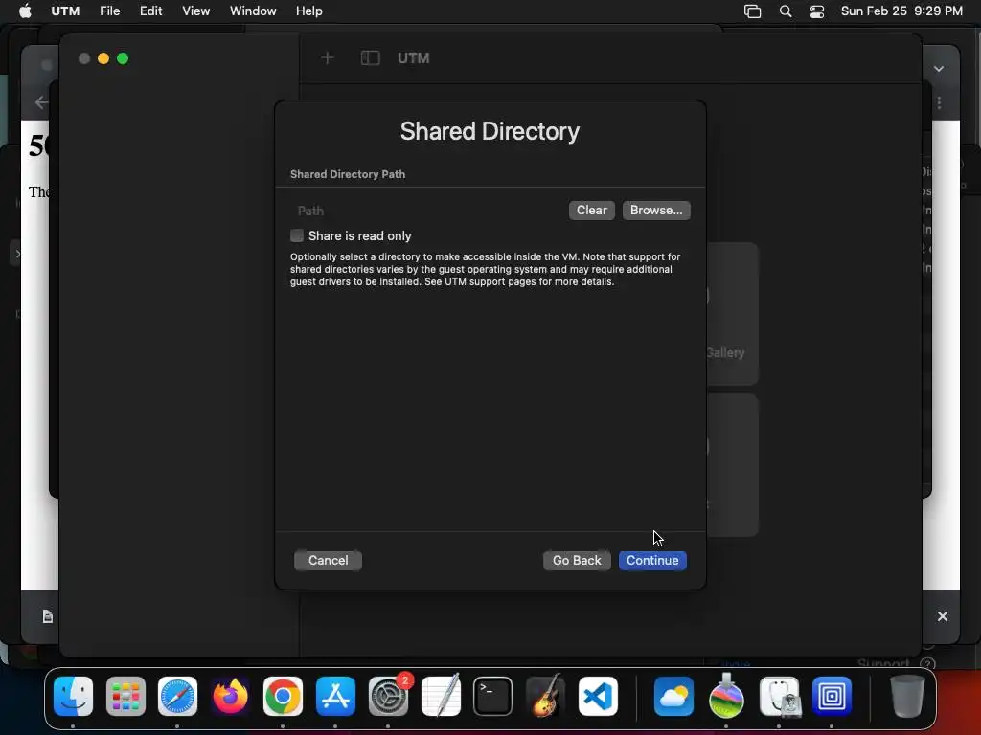Open Trash from the dock
The height and width of the screenshot is (735, 981).
(x=907, y=696)
